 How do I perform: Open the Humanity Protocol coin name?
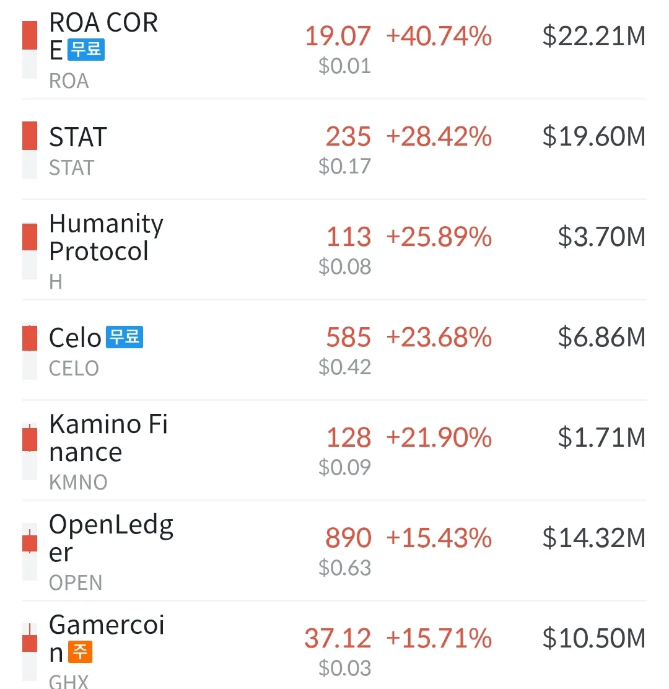coord(106,238)
